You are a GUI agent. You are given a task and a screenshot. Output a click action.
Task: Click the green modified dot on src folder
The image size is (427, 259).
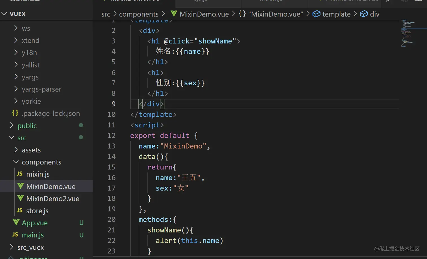click(x=81, y=137)
